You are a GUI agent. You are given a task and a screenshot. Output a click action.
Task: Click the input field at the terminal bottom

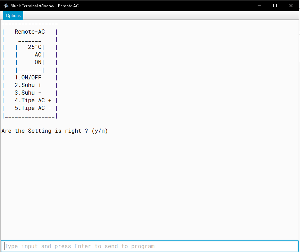click(150, 246)
